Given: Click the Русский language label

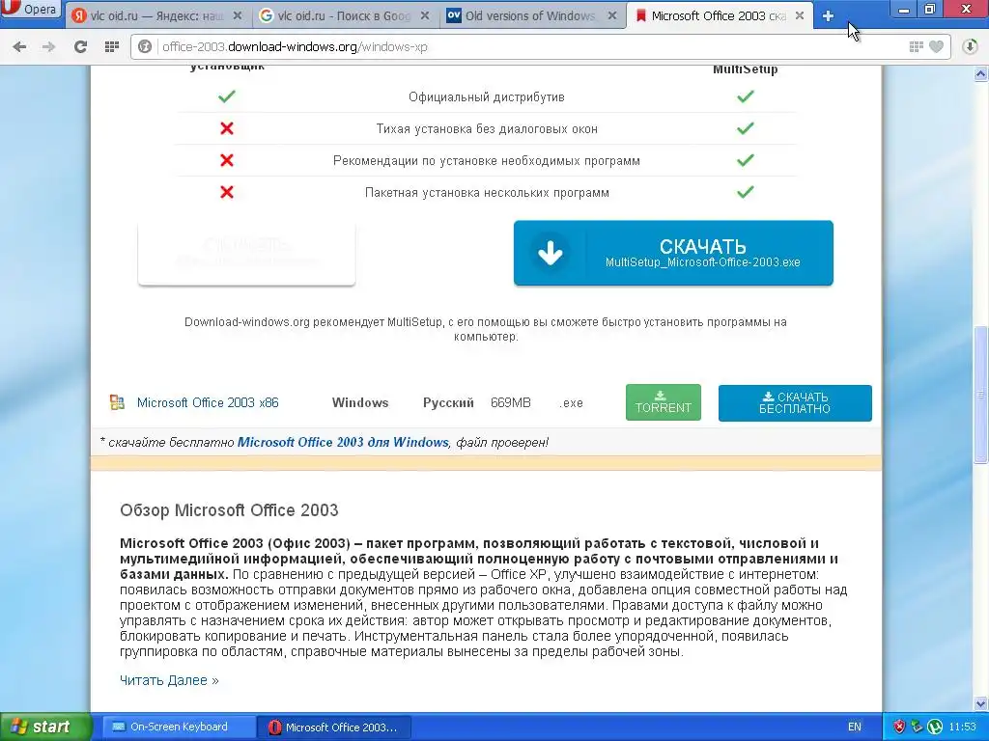Looking at the screenshot, I should tap(448, 402).
